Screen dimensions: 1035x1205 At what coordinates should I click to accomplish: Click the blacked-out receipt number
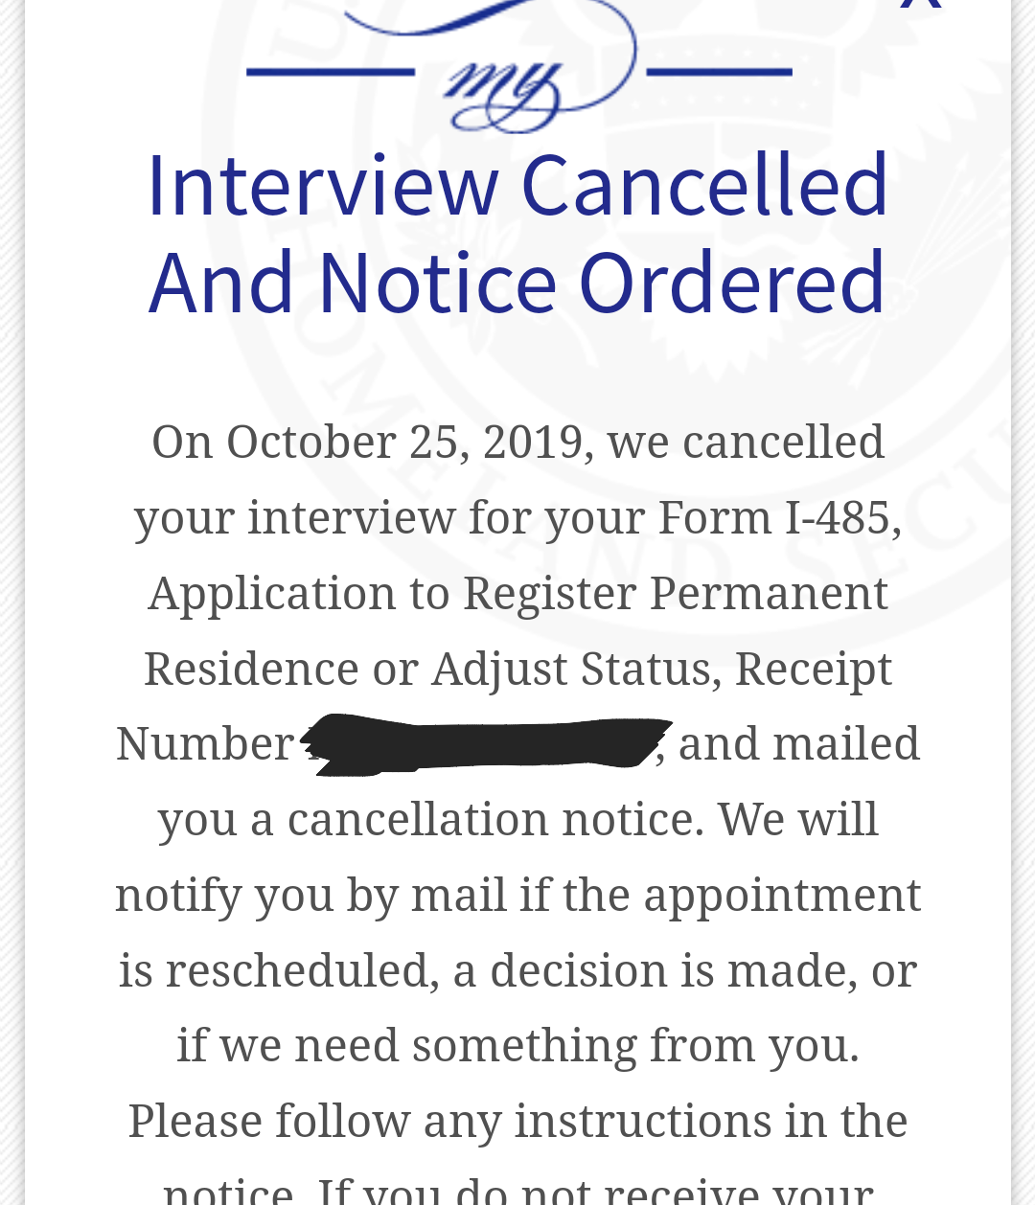coord(485,744)
